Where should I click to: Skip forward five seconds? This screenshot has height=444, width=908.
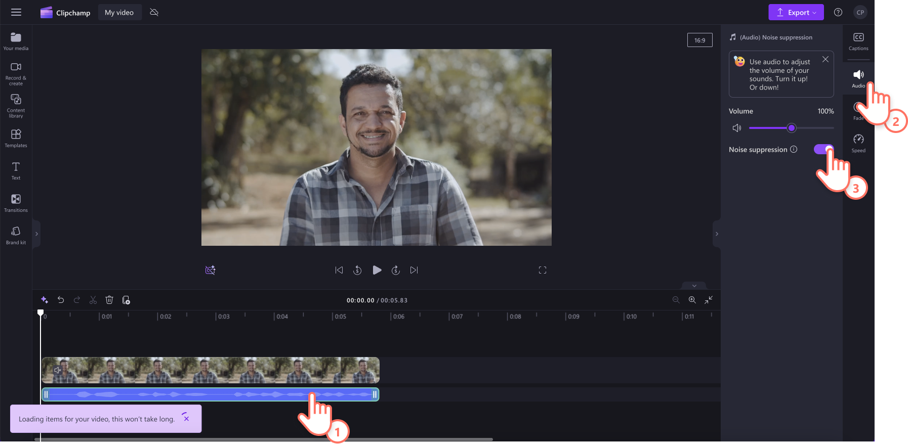pos(396,270)
